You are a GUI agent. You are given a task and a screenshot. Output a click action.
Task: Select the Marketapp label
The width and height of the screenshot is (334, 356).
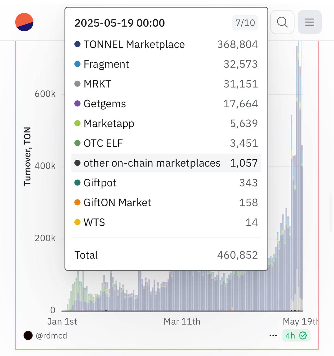click(x=109, y=123)
